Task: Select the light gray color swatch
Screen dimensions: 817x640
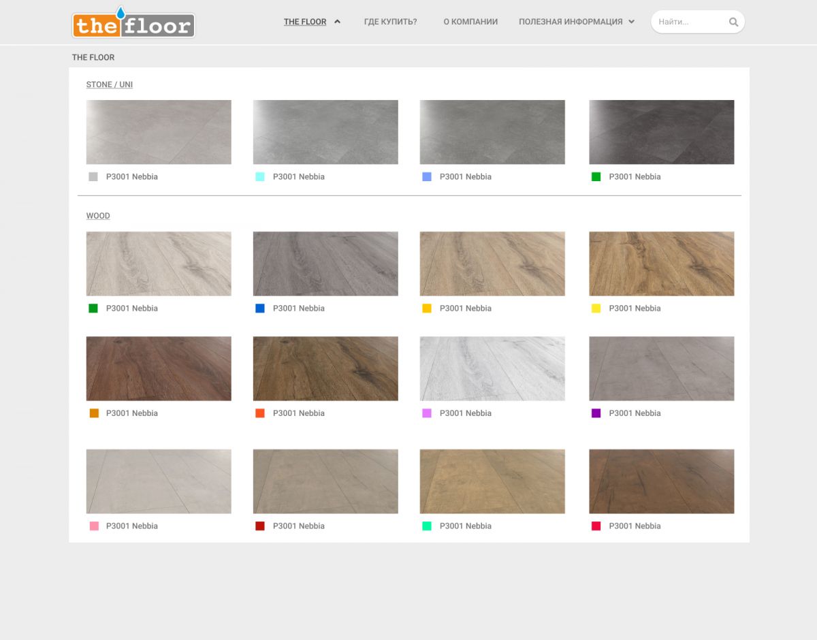Action: click(93, 177)
